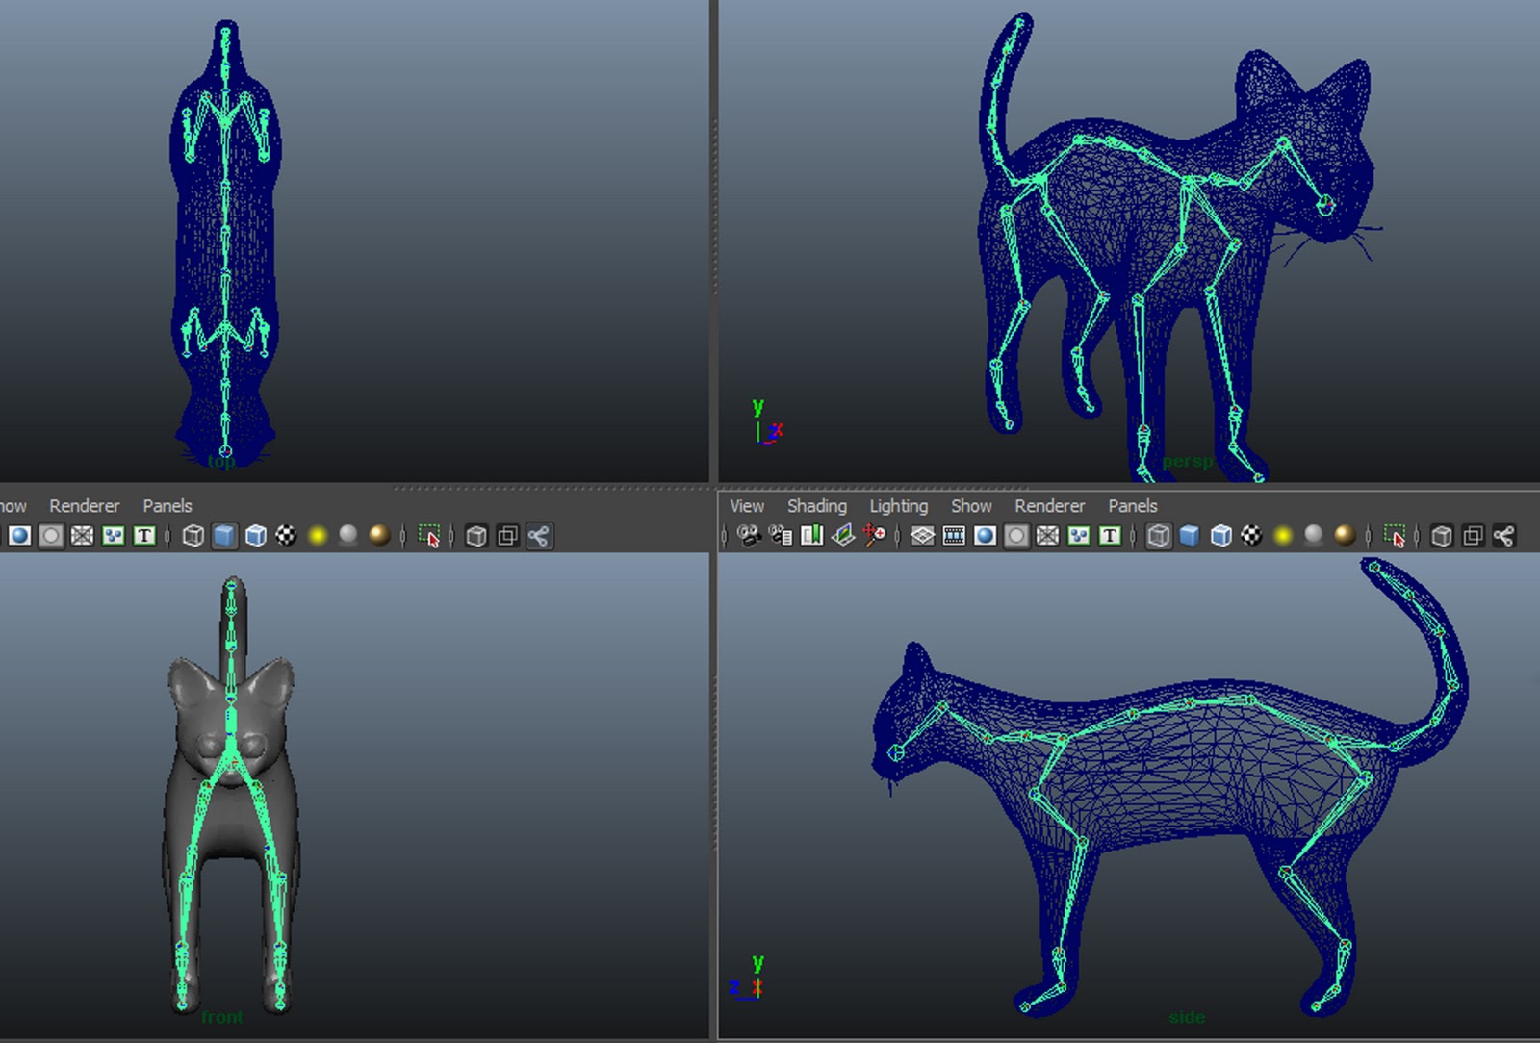Screen dimensions: 1540x1043
Task: Expand the Panels menu
Action: 1132,505
